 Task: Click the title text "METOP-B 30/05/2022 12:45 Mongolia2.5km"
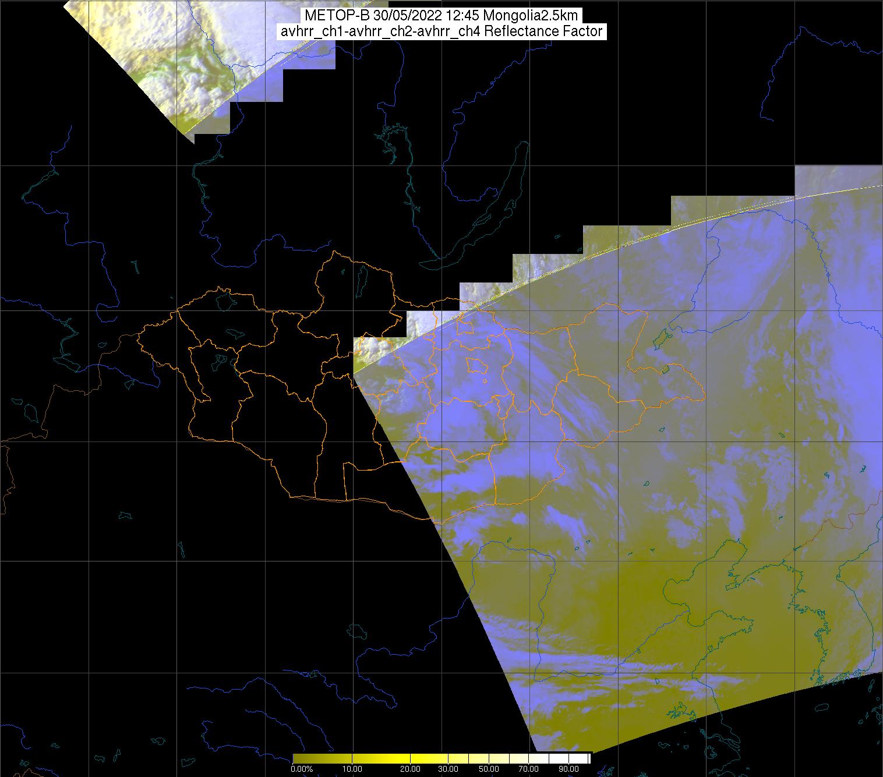coord(441,16)
